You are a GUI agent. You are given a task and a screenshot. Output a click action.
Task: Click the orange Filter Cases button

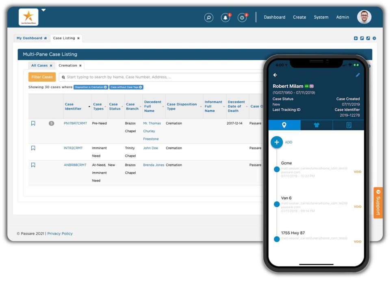(x=42, y=76)
